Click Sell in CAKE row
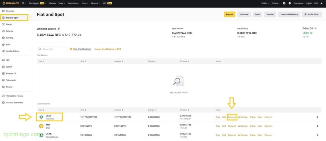The width and height of the screenshot is (326, 141). (224, 135)
